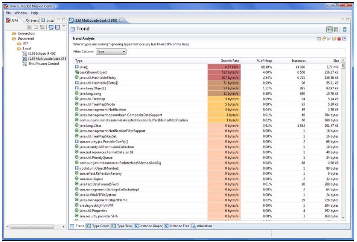The image size is (357, 242).
Task: Open the Allocation tab
Action: (202, 226)
